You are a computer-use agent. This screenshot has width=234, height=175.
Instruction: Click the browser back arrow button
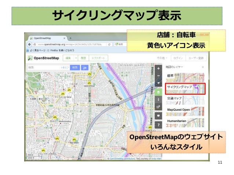point(29,45)
